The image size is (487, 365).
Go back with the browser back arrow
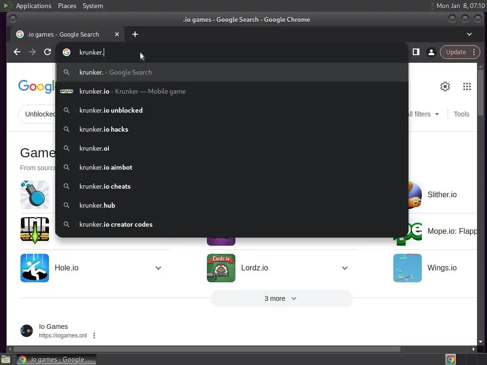[x=17, y=52]
